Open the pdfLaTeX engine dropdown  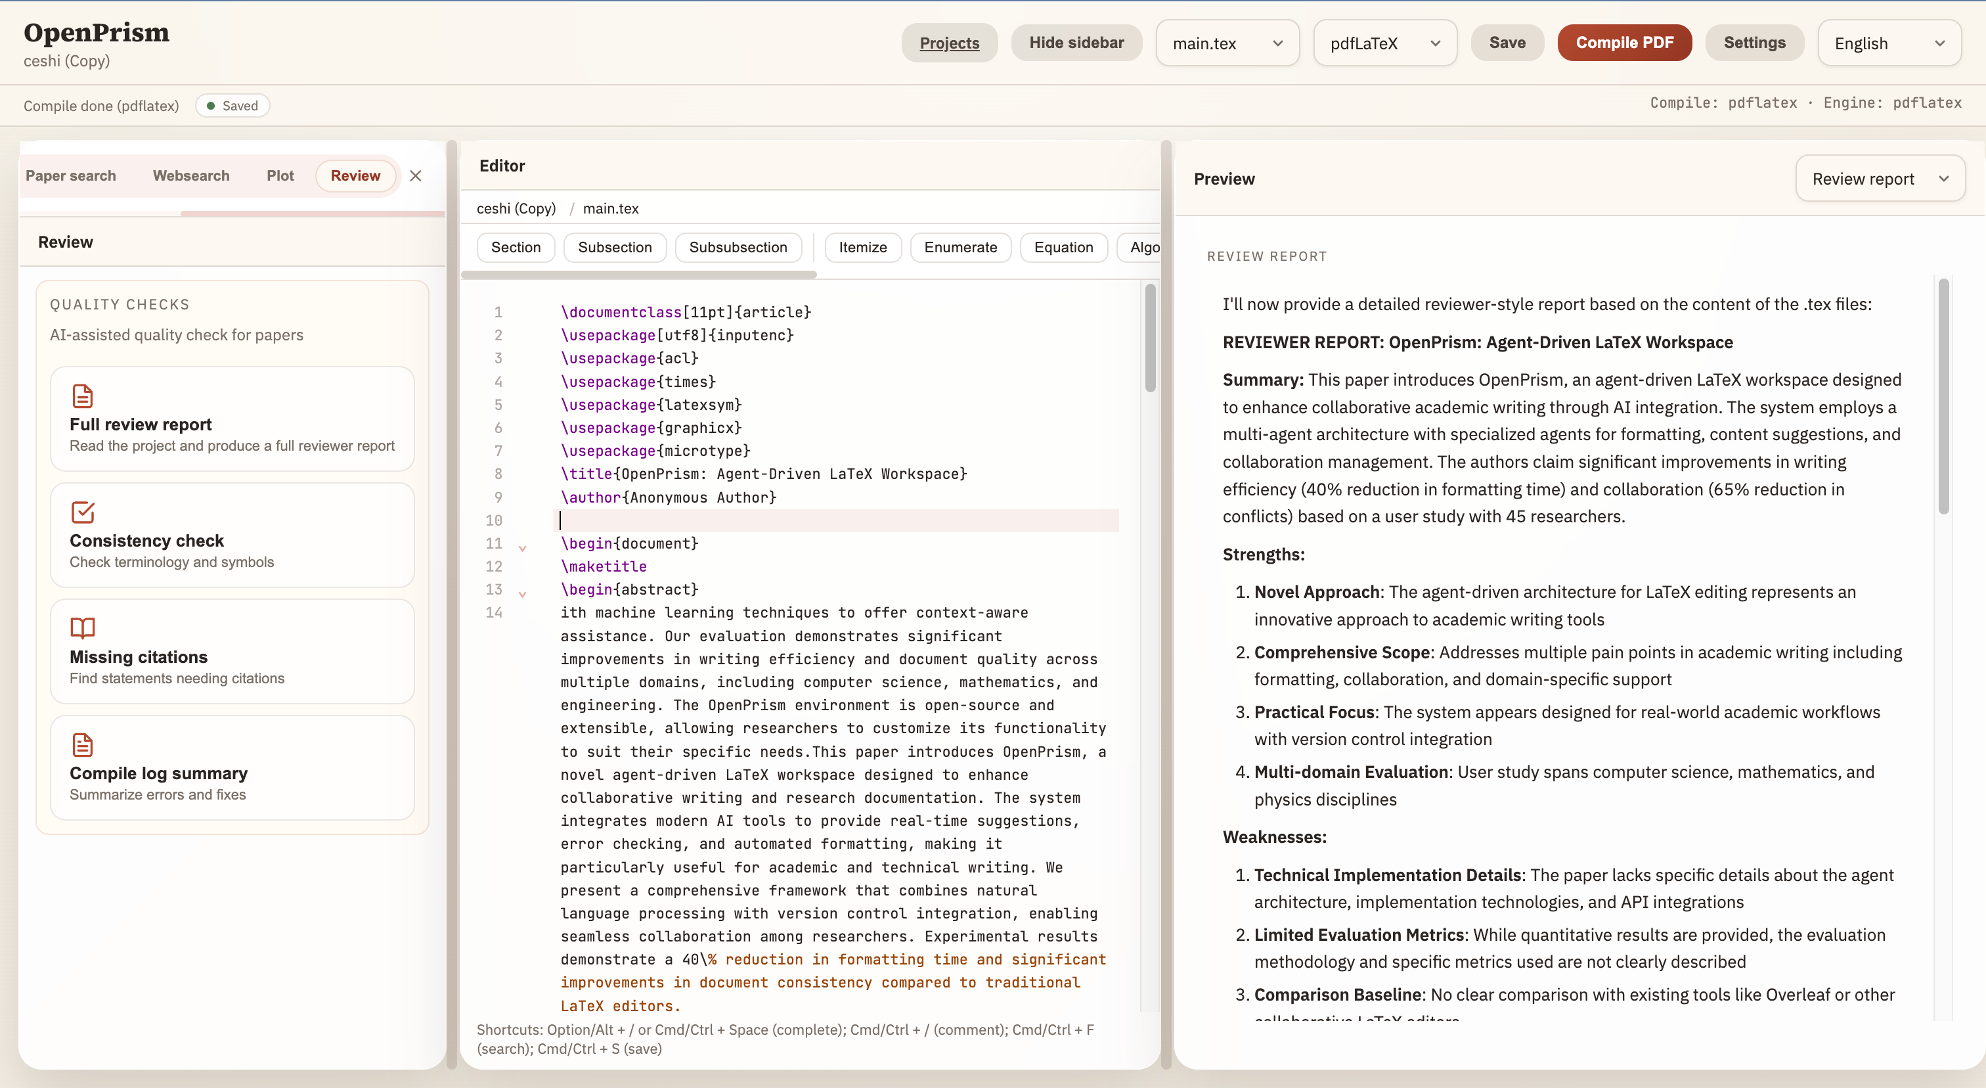click(1384, 43)
